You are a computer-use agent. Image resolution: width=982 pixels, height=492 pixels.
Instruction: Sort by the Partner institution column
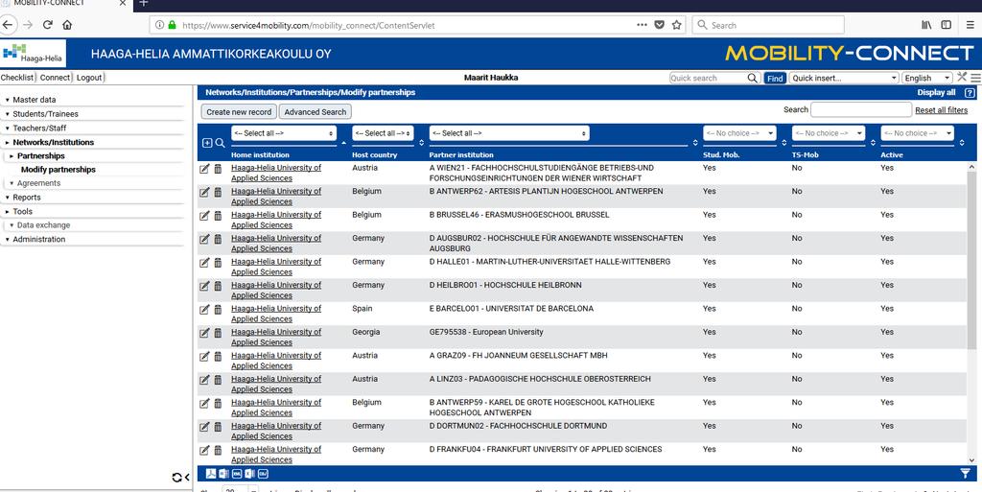pyautogui.click(x=695, y=143)
